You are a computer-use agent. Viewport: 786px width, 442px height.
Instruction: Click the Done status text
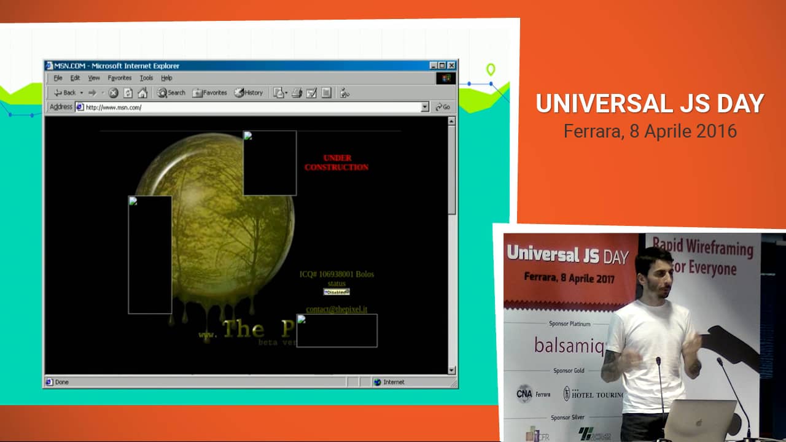click(x=62, y=382)
